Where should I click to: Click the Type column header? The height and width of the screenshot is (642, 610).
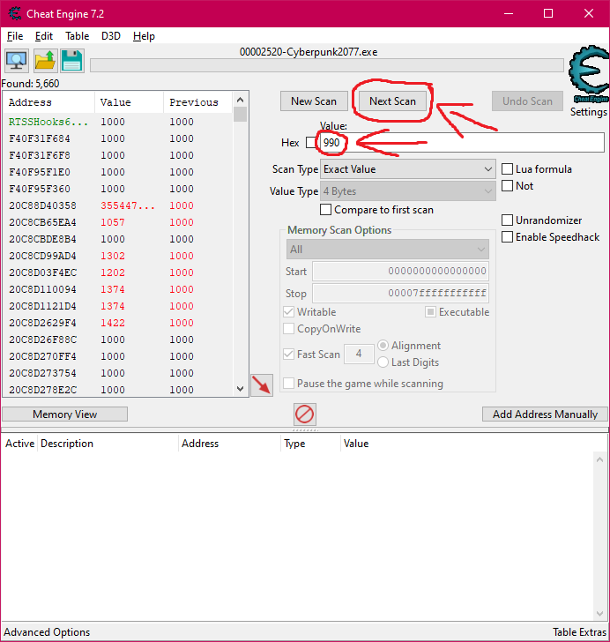click(x=310, y=444)
